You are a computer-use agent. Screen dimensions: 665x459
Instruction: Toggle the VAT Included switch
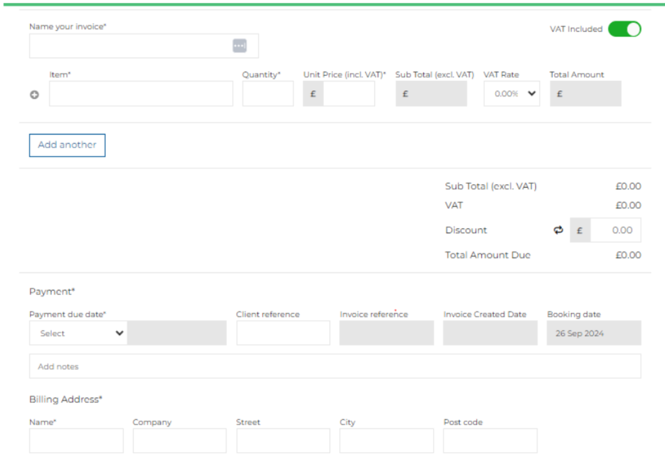click(624, 29)
